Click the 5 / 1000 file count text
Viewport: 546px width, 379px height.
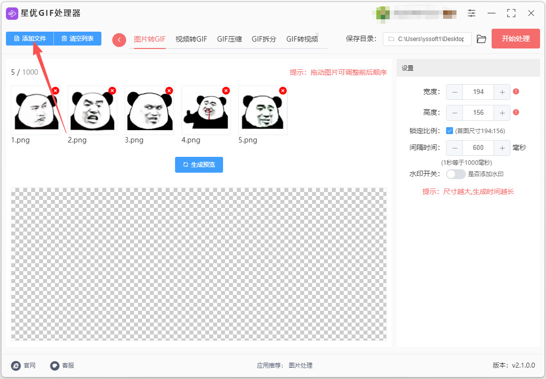24,72
